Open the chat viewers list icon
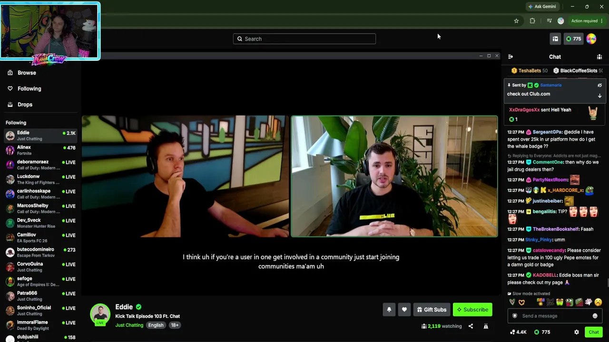The width and height of the screenshot is (609, 342). pyautogui.click(x=599, y=57)
